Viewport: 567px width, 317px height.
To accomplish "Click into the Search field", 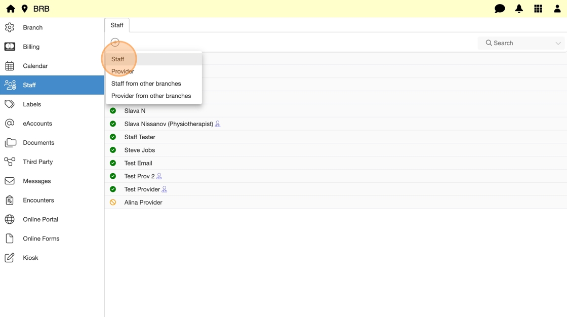I will click(x=516, y=43).
